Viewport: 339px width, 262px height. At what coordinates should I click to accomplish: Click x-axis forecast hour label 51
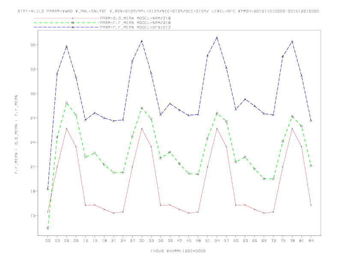click(208, 241)
